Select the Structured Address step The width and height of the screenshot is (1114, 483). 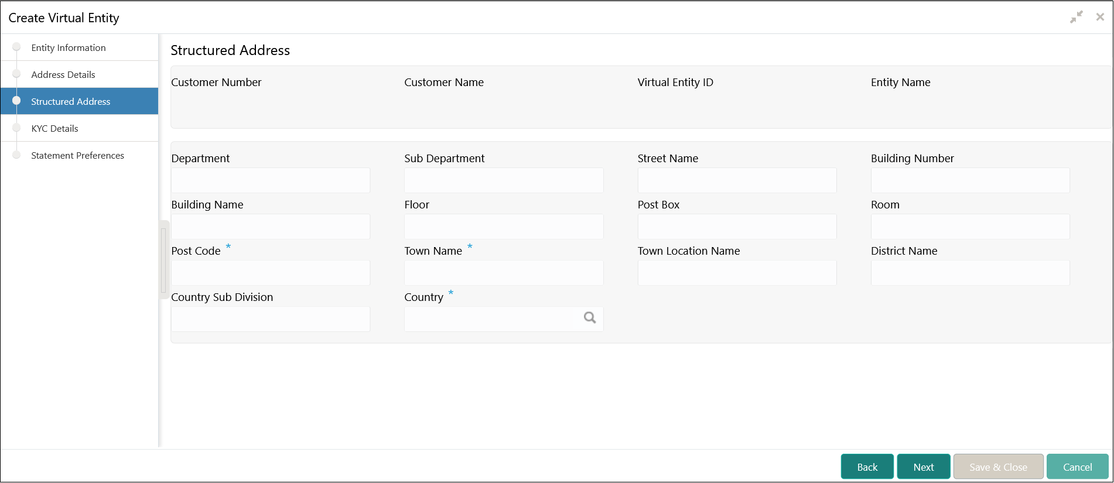click(70, 102)
